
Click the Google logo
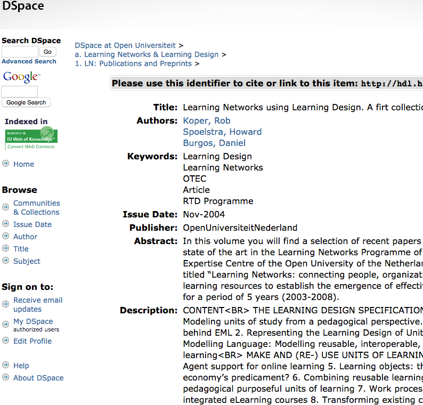(21, 77)
